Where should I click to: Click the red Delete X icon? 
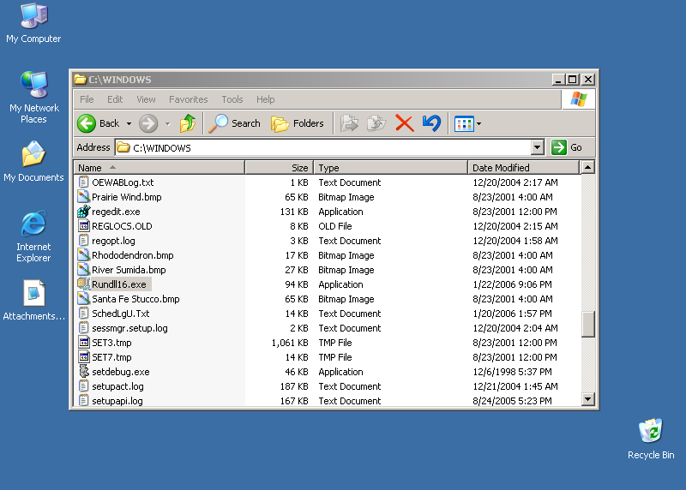click(x=404, y=123)
